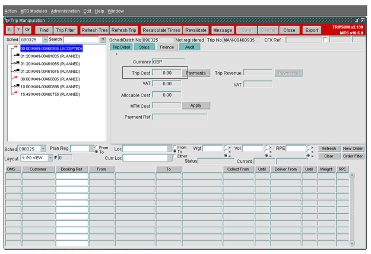Click the icon of trip 00:00 MAN-00460935
Viewport: 371px width, 254px height.
(x=15, y=47)
